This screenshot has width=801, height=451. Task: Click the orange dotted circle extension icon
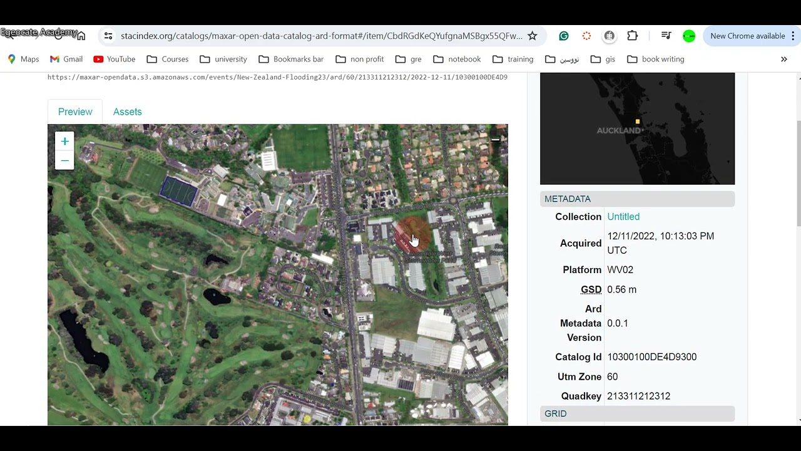(586, 36)
